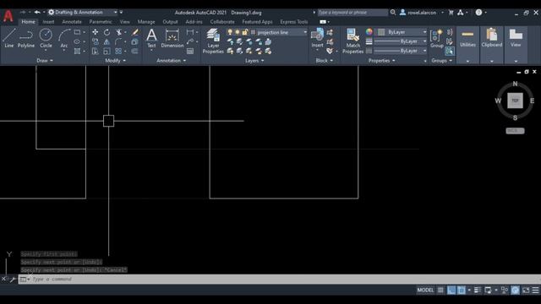Screen dimensions: 541x304
Task: Activate the Move tool
Action: (x=96, y=32)
